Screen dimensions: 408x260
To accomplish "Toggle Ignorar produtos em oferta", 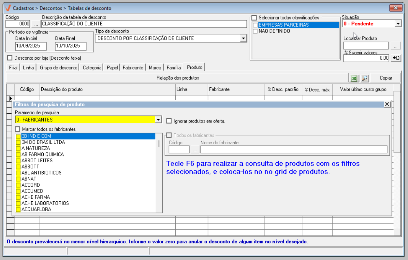I will (x=169, y=121).
